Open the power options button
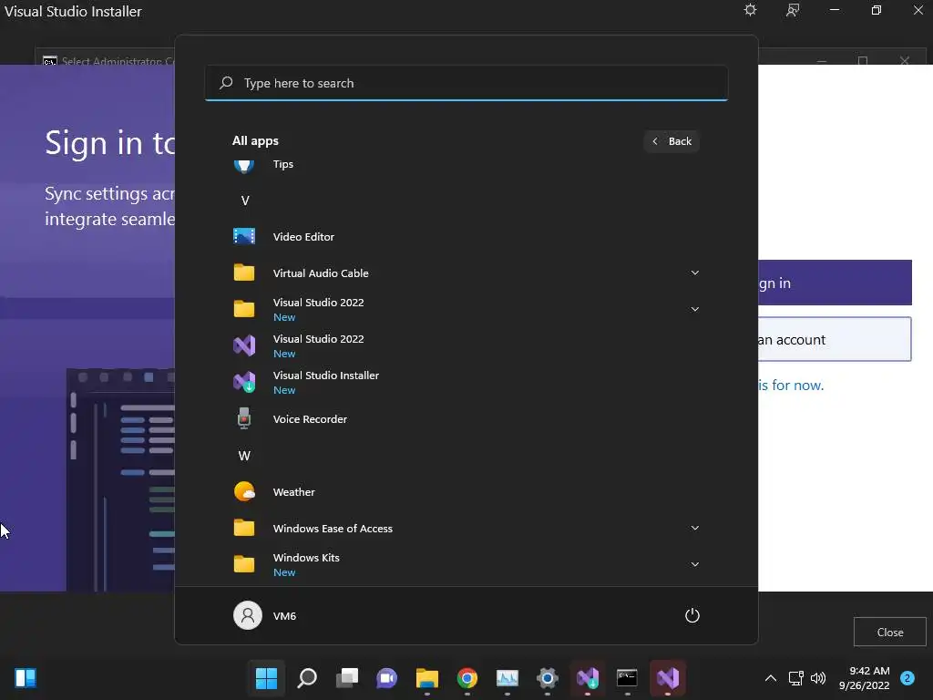This screenshot has height=700, width=933. point(692,615)
